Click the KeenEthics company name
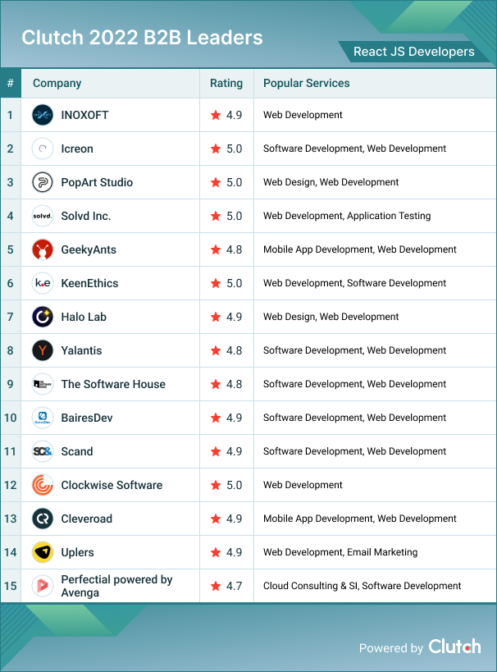This screenshot has width=497, height=672. [89, 283]
